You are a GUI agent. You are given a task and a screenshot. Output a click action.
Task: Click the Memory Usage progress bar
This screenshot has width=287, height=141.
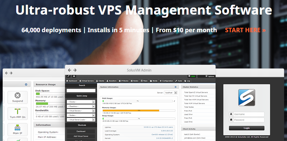(x=139, y=110)
